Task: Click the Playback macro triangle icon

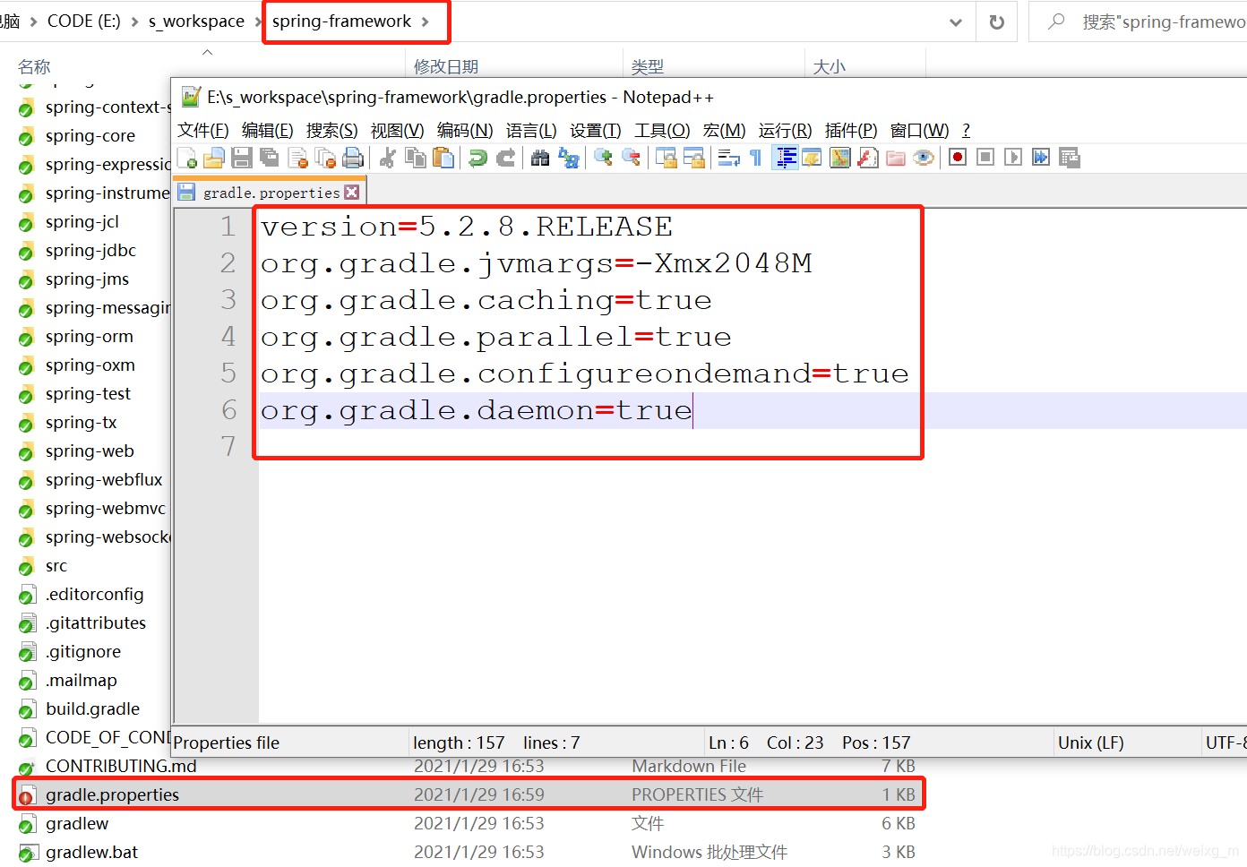Action: point(1013,158)
